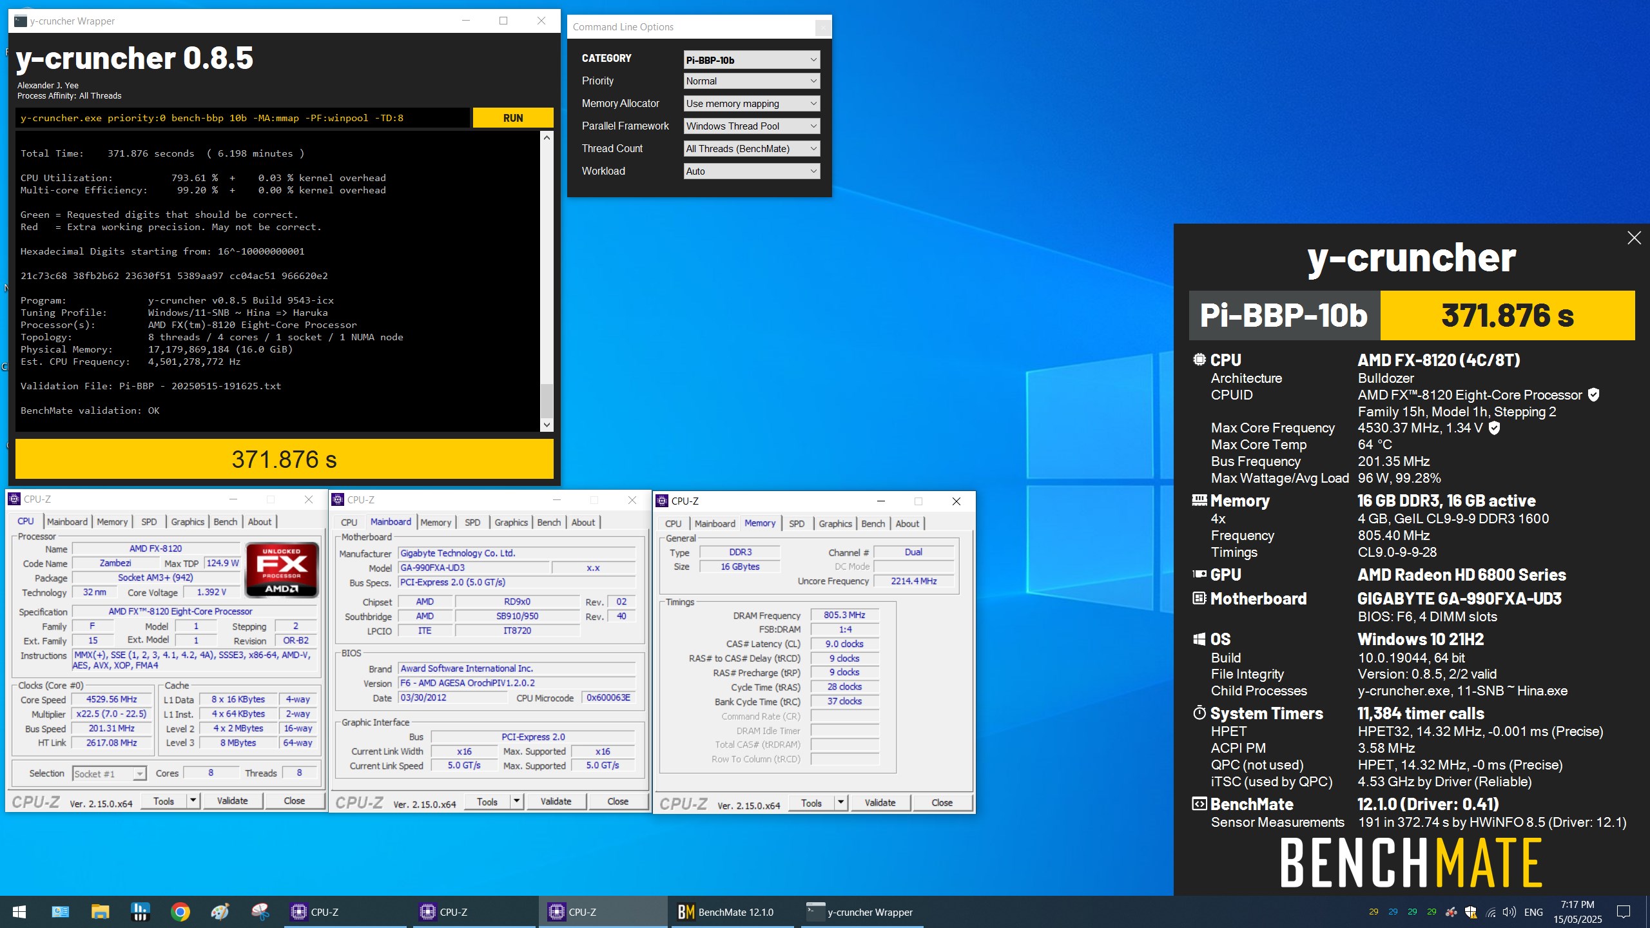This screenshot has width=1650, height=928.
Task: Open the Snipping Tool taskbar icon
Action: (x=260, y=912)
